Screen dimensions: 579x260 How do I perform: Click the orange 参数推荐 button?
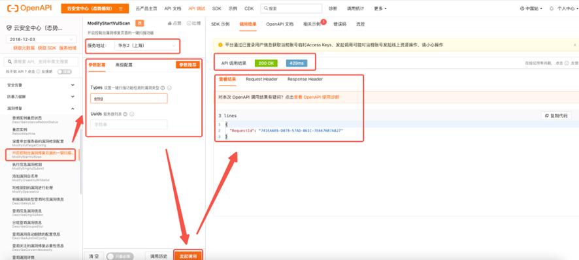tap(188, 65)
